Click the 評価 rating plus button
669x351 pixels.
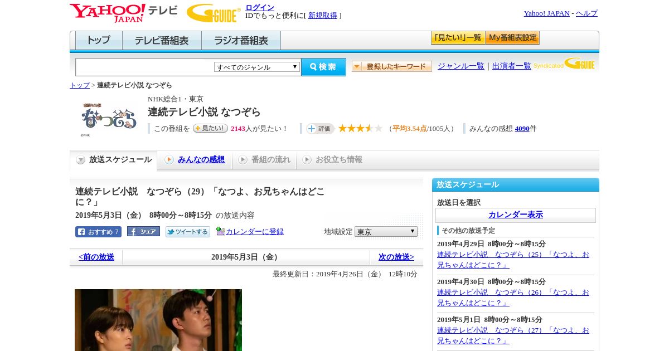click(x=319, y=129)
